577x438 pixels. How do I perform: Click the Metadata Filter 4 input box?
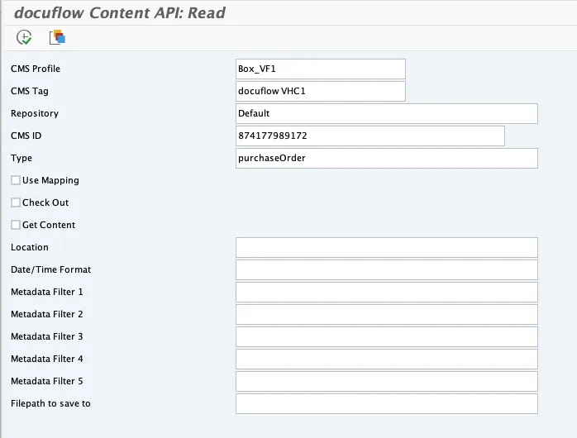(387, 359)
